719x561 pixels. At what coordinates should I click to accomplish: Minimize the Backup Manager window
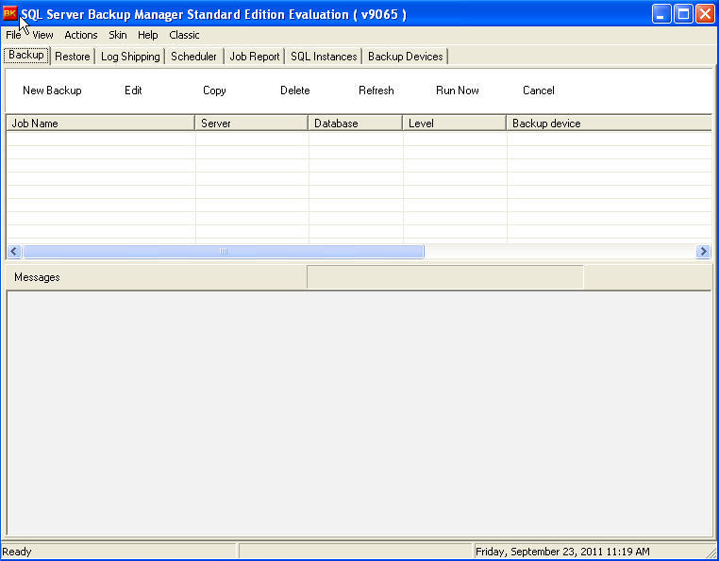pyautogui.click(x=660, y=14)
